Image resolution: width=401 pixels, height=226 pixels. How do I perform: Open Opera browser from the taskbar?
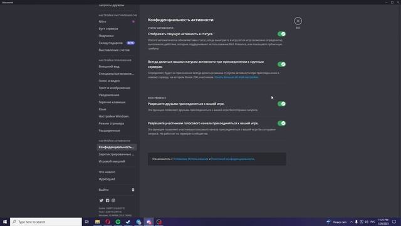tap(108, 222)
